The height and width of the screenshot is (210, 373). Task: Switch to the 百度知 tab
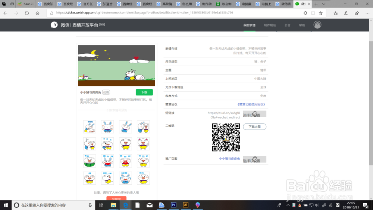[x=46, y=4]
